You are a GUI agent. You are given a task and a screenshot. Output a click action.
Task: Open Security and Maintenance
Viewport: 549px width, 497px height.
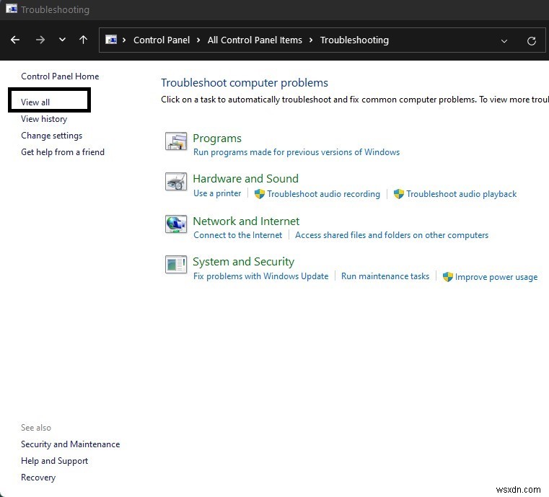[x=71, y=444]
